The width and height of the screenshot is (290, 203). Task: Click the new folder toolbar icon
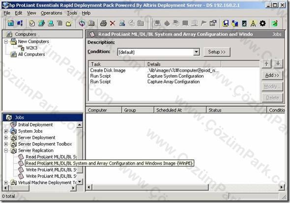[69, 24]
